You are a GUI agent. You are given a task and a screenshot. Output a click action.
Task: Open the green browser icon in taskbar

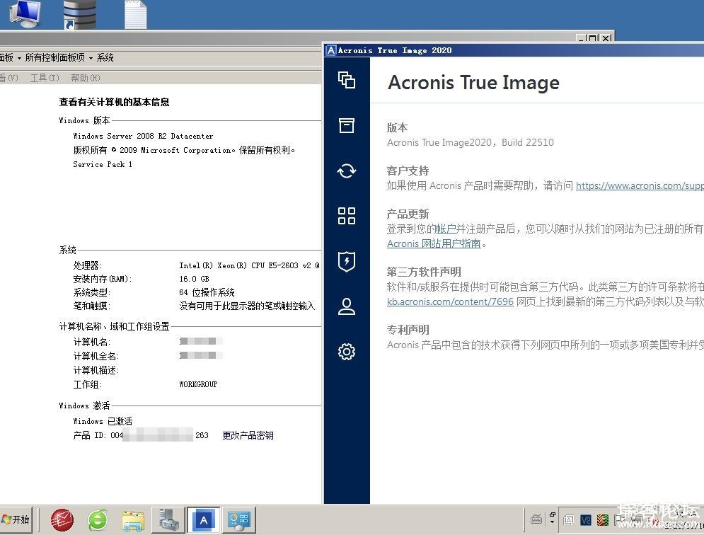[x=98, y=520]
